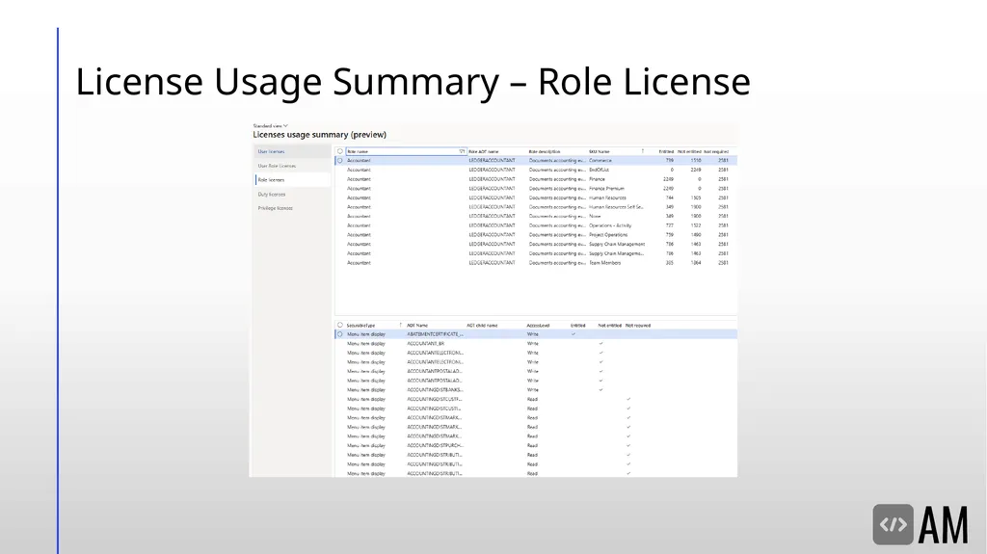Click the Write access level in ACCOUNTANT_BR row

coord(532,344)
